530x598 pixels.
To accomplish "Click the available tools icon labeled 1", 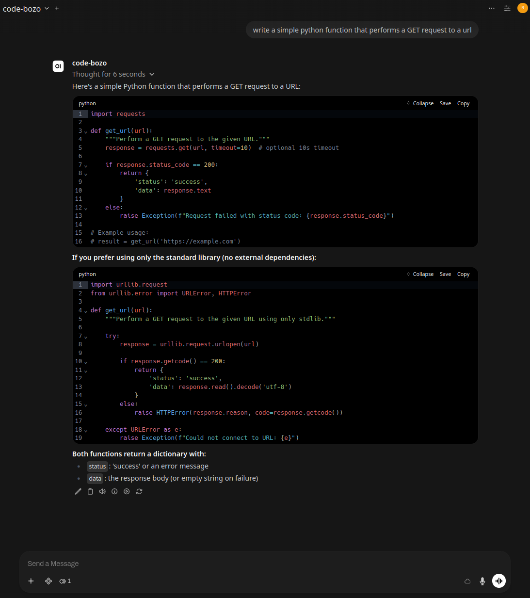I will click(65, 581).
